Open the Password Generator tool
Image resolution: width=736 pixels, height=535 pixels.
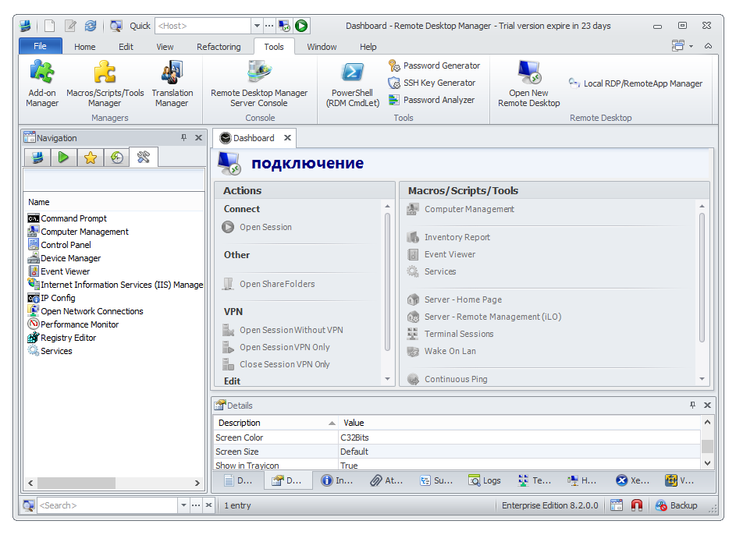pyautogui.click(x=434, y=66)
